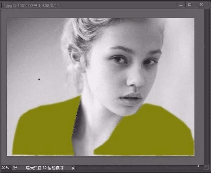Open the status bar info arrow menu

tap(73, 168)
